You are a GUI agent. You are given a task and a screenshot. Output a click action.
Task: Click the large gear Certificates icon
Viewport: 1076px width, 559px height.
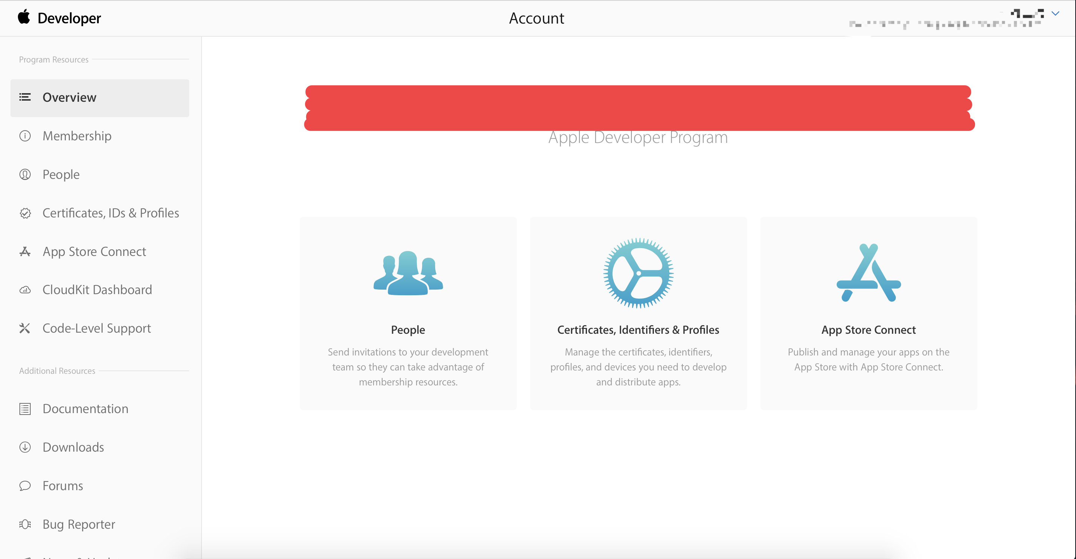coord(638,273)
